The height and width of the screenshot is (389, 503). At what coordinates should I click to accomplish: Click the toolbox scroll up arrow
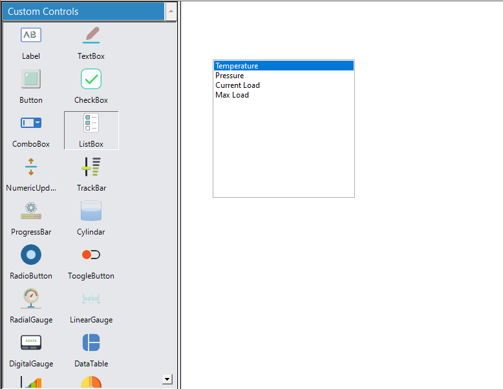[x=171, y=11]
